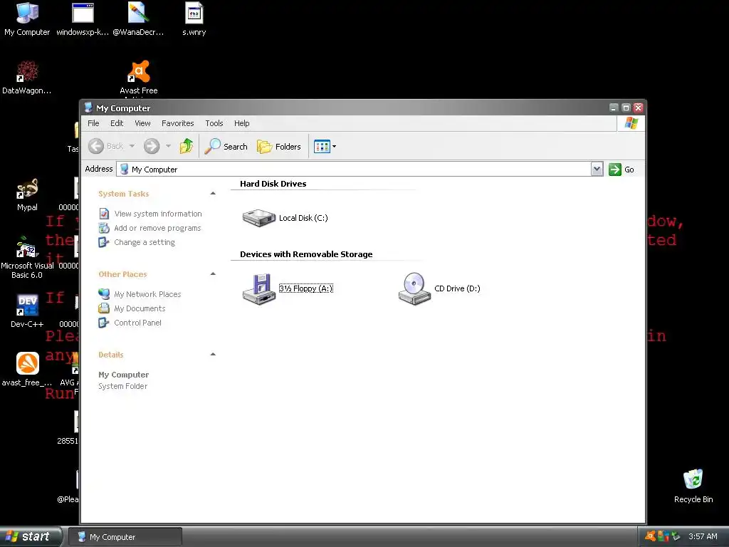Open the Favorites menu

[x=177, y=123]
